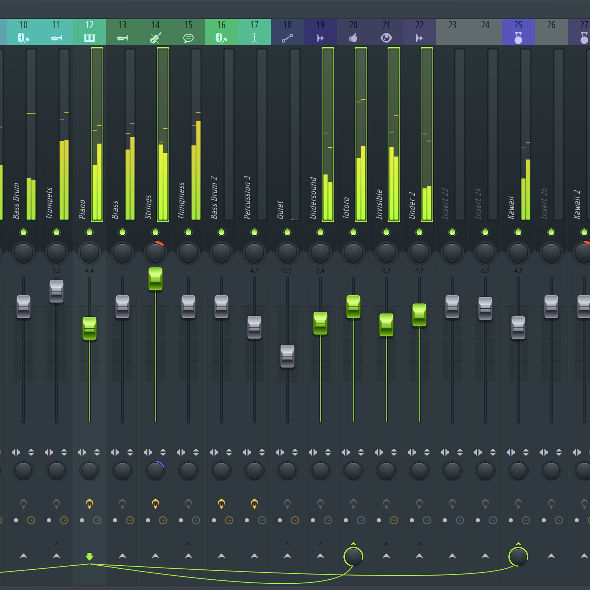Click the speech bubble icon on track 15
590x590 pixels.
[x=188, y=38]
